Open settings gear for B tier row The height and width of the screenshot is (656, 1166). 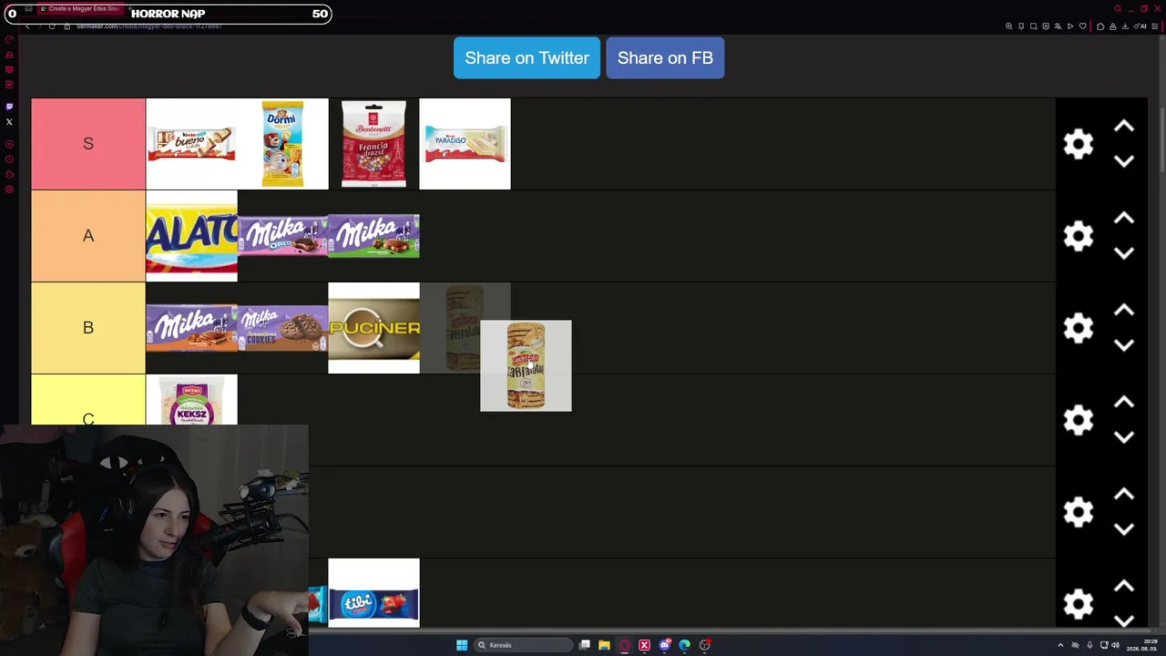pyautogui.click(x=1079, y=328)
